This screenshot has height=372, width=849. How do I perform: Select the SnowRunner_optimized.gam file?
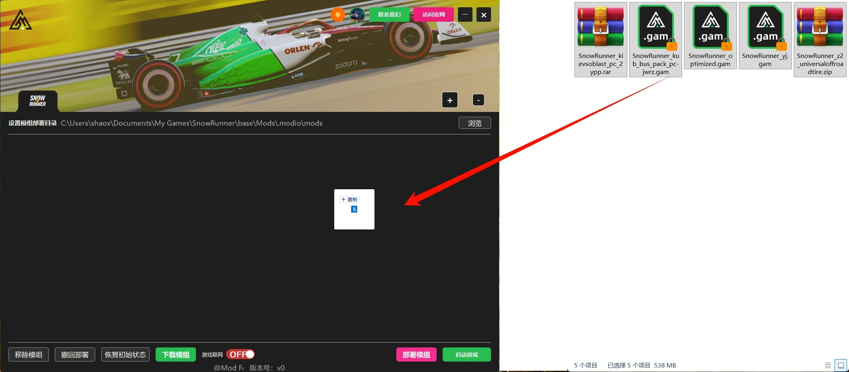[710, 27]
